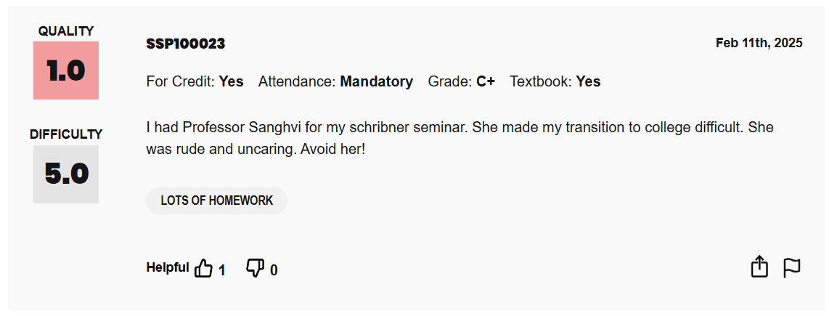Click the red 1.0 quality score box

coord(66,70)
